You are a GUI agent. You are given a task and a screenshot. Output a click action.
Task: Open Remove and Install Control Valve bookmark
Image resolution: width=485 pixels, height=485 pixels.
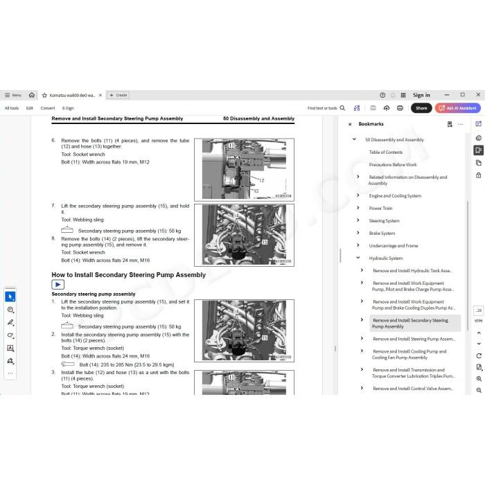tap(413, 389)
